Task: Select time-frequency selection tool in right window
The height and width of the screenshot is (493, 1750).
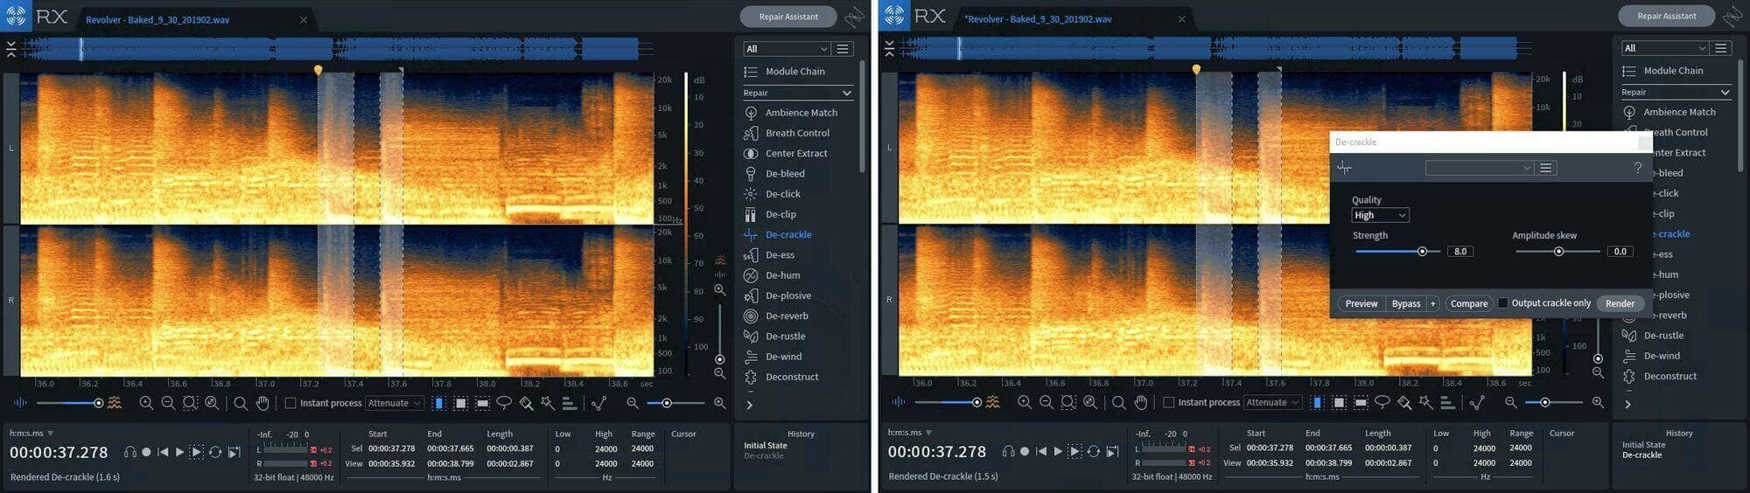Action: (x=1339, y=402)
